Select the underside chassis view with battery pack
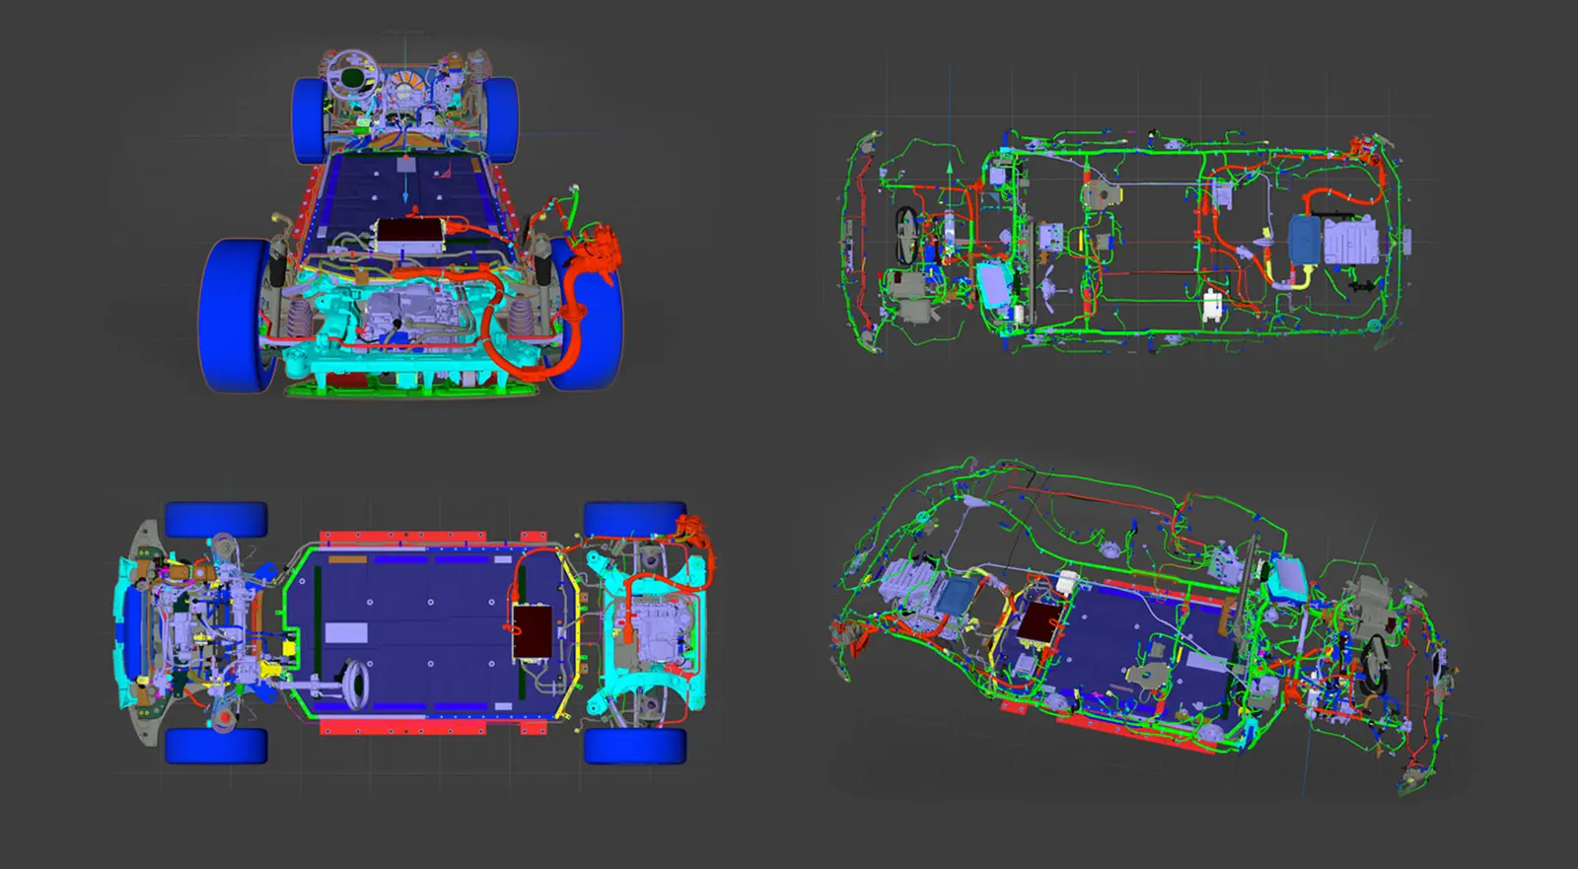This screenshot has height=869, width=1578. (416, 632)
